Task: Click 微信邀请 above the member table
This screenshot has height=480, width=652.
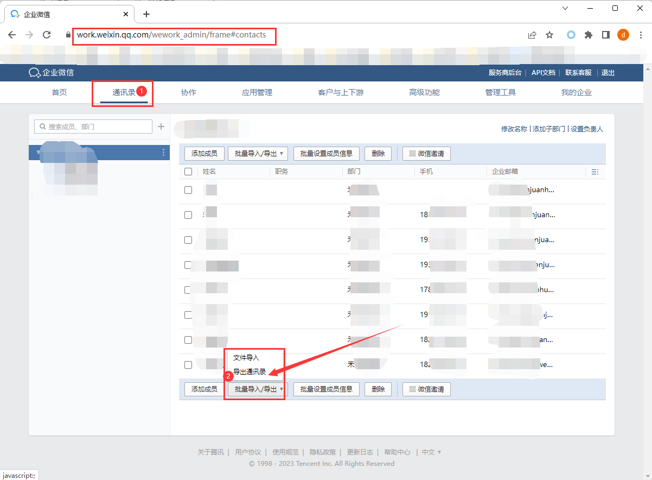Action: pos(426,154)
